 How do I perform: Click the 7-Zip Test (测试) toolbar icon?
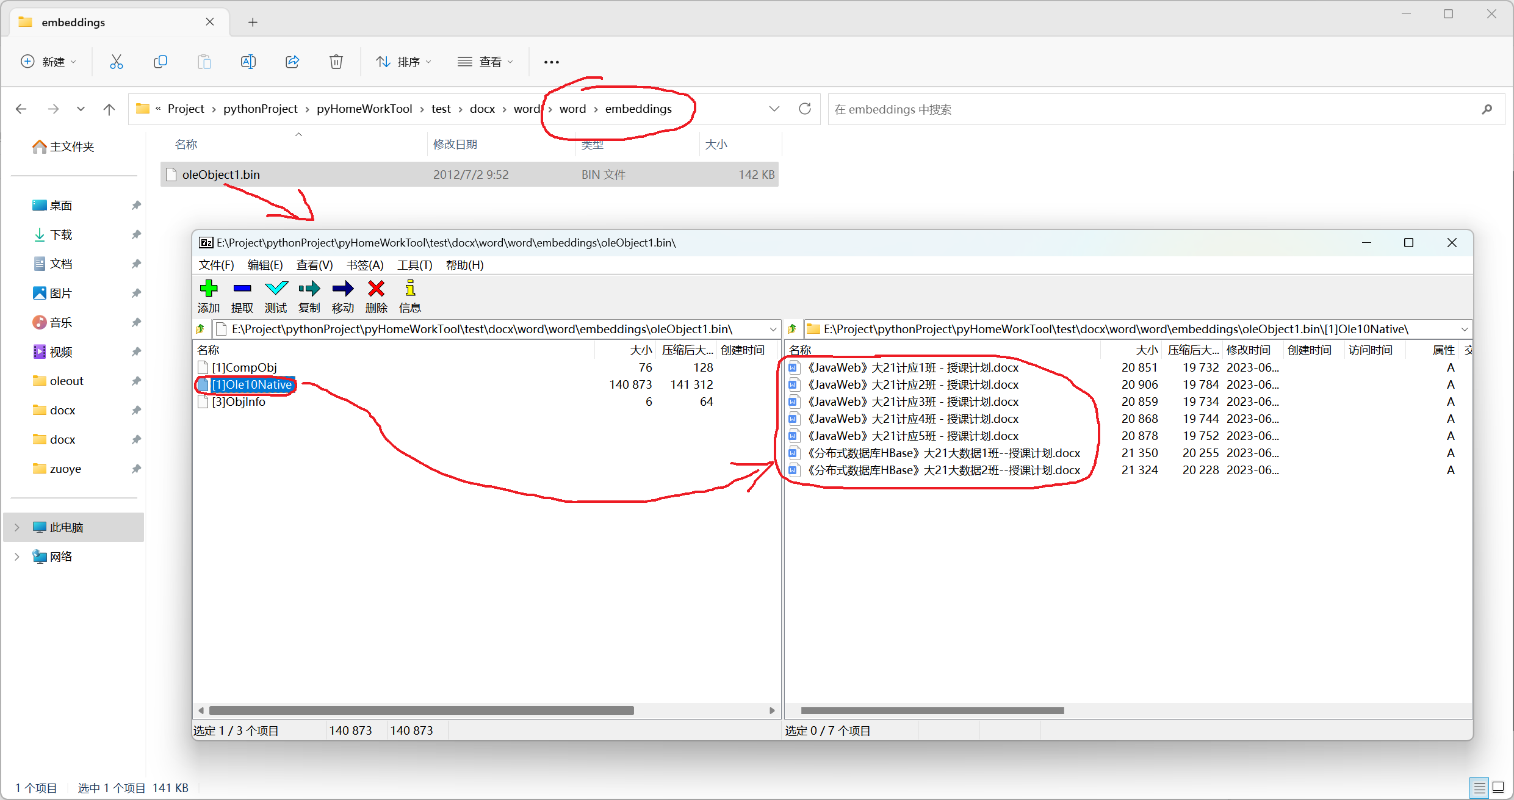point(276,288)
